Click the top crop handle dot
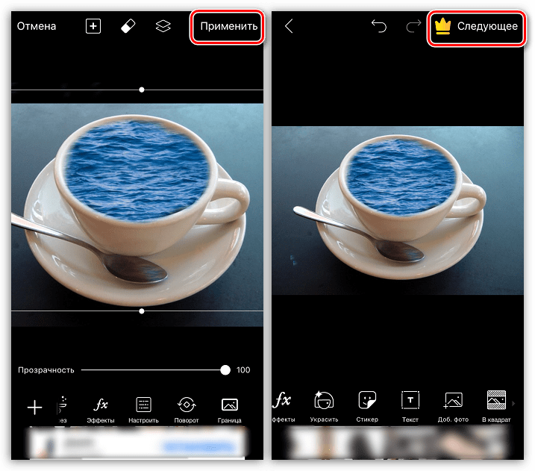Image resolution: width=535 pixels, height=471 pixels. (142, 90)
